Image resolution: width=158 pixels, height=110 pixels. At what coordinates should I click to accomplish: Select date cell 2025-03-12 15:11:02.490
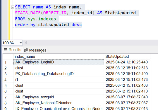click(127, 74)
